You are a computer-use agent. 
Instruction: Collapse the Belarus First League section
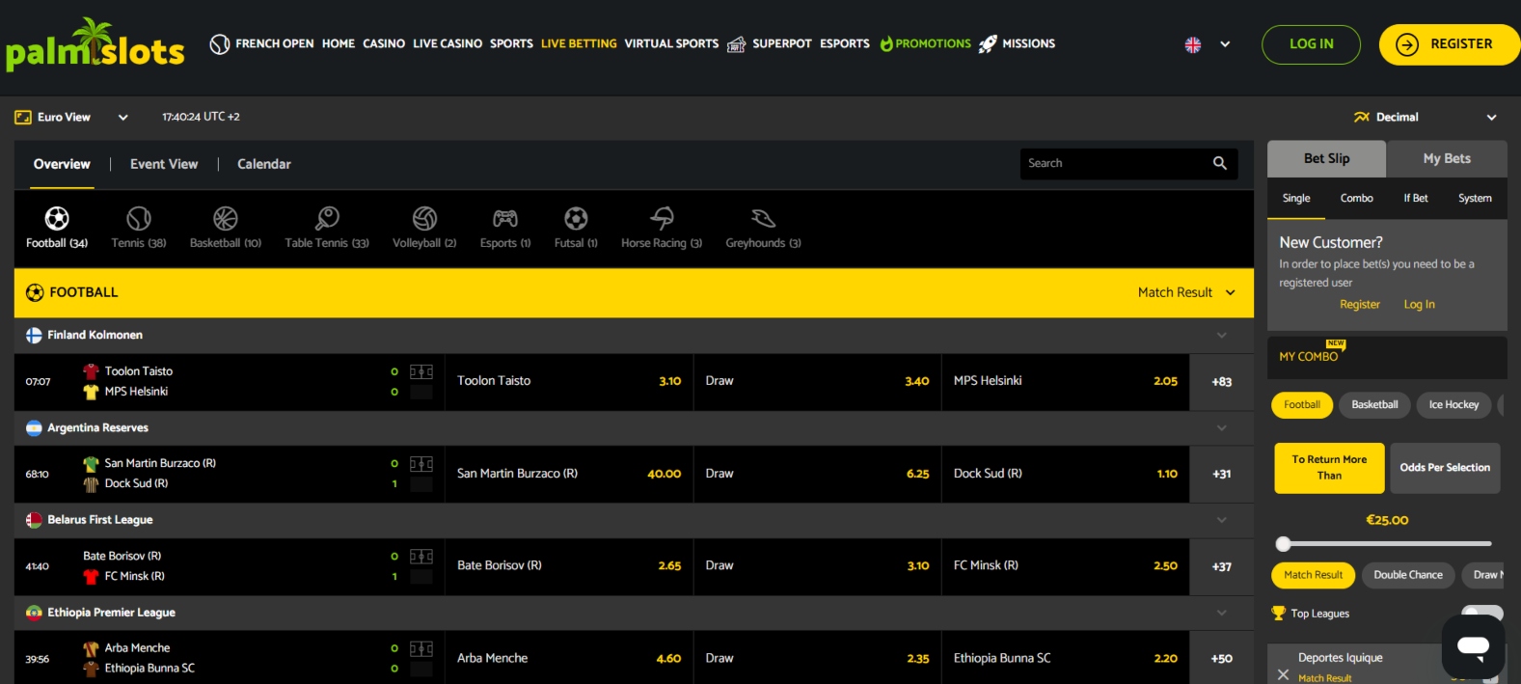coord(1221,520)
